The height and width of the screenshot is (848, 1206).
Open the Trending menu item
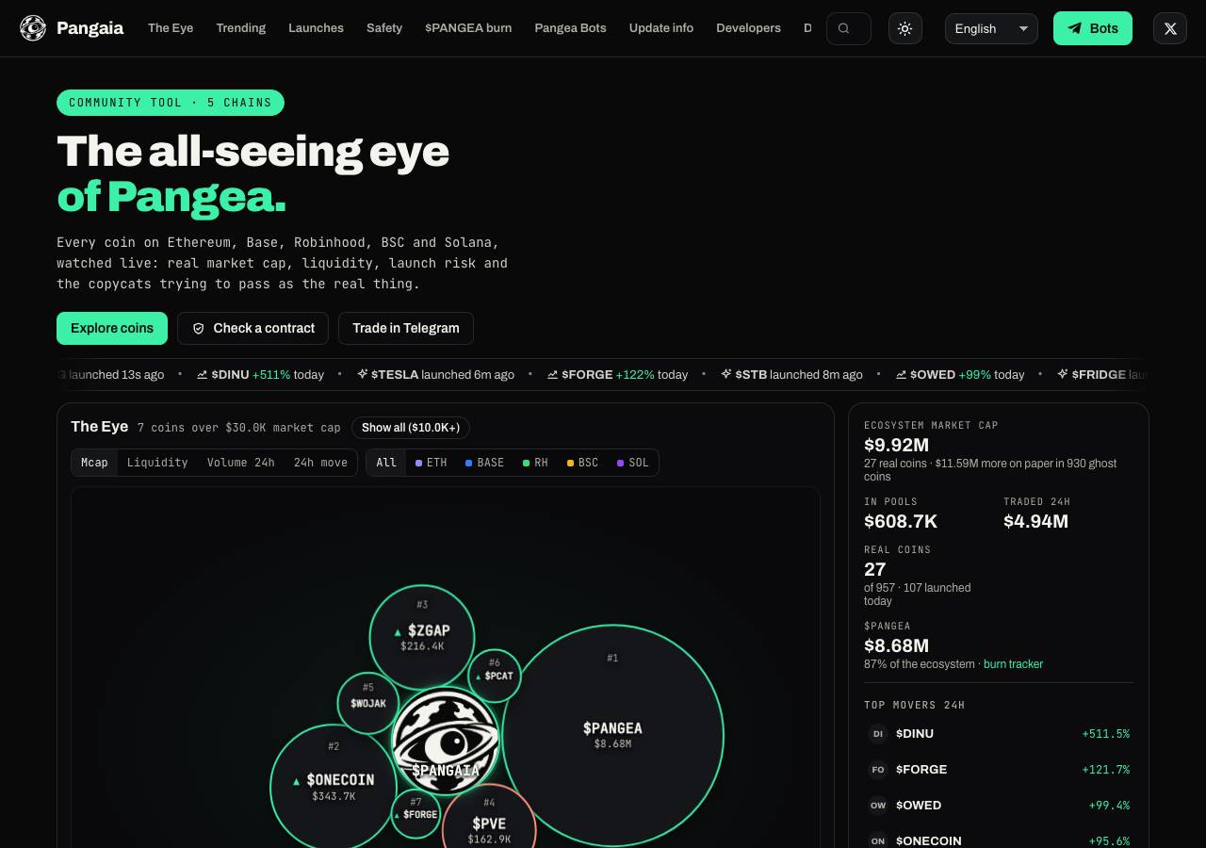coord(241,28)
